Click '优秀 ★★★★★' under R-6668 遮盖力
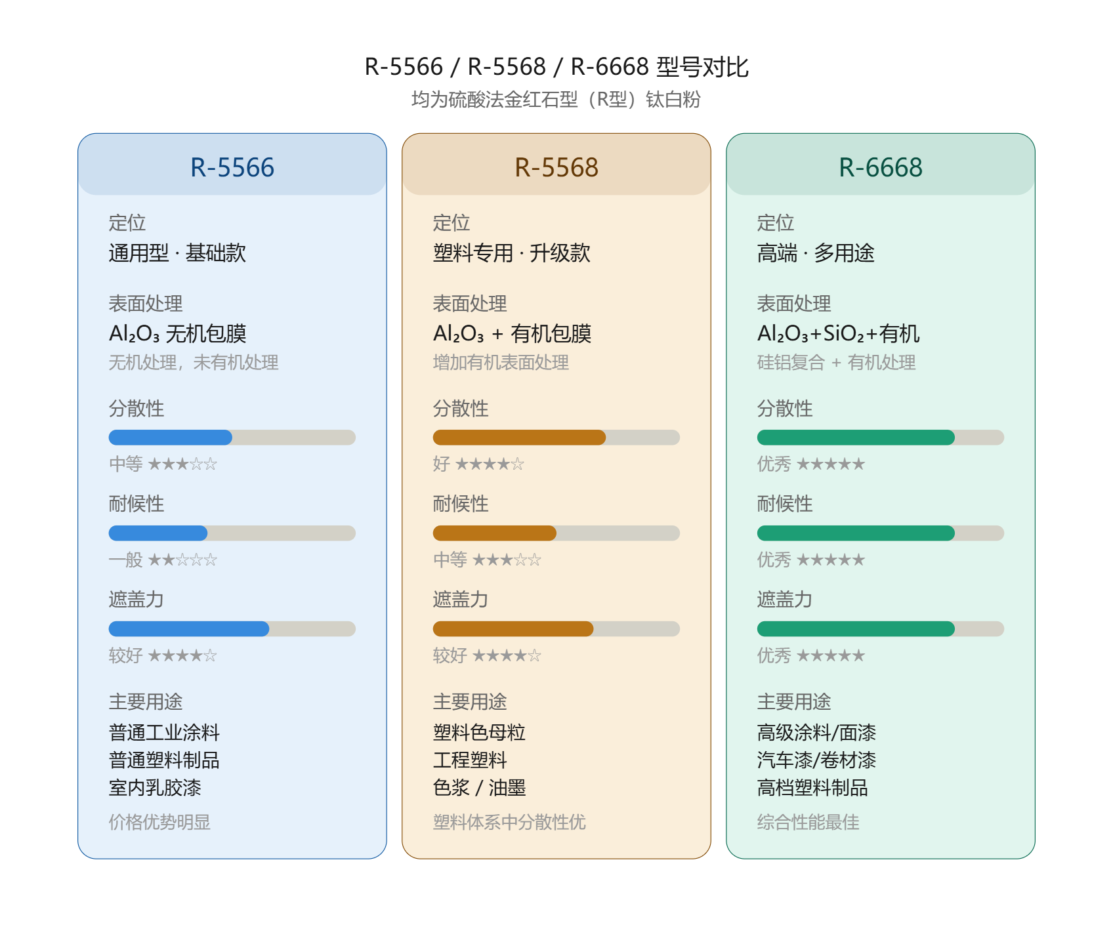The height and width of the screenshot is (925, 1113). 811,656
